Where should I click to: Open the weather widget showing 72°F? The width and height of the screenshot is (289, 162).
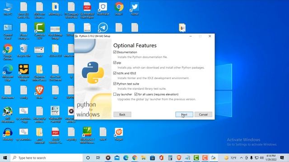coord(230,158)
